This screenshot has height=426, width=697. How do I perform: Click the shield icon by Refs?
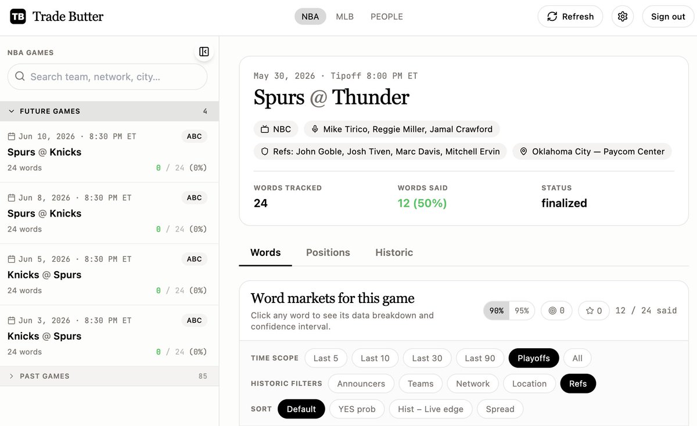click(x=265, y=151)
